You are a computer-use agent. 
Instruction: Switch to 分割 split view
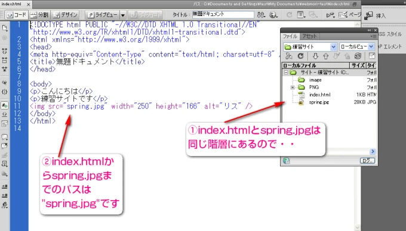tap(39, 15)
